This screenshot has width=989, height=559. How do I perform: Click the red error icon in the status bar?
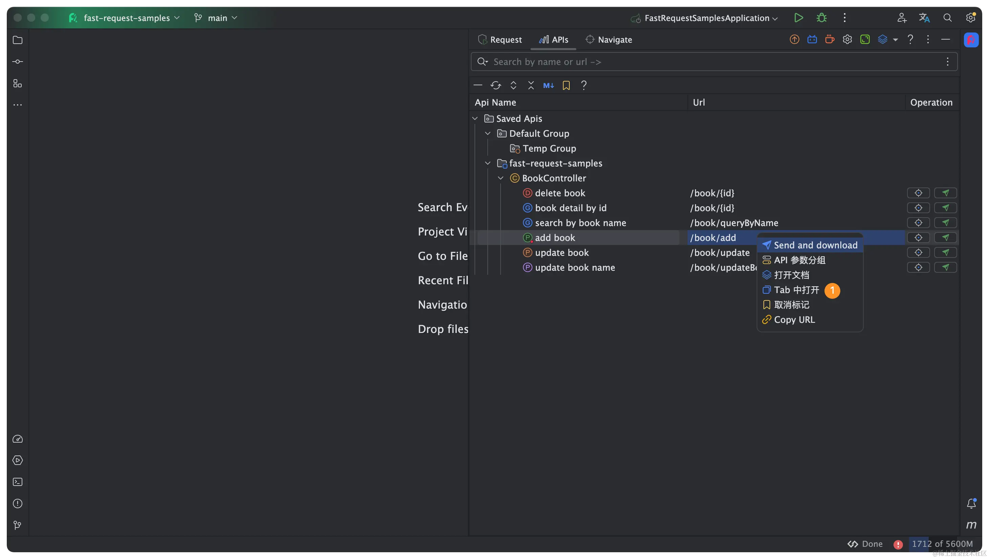pos(898,544)
